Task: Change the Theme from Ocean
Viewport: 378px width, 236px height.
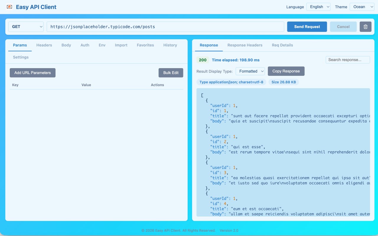Action: [362, 6]
